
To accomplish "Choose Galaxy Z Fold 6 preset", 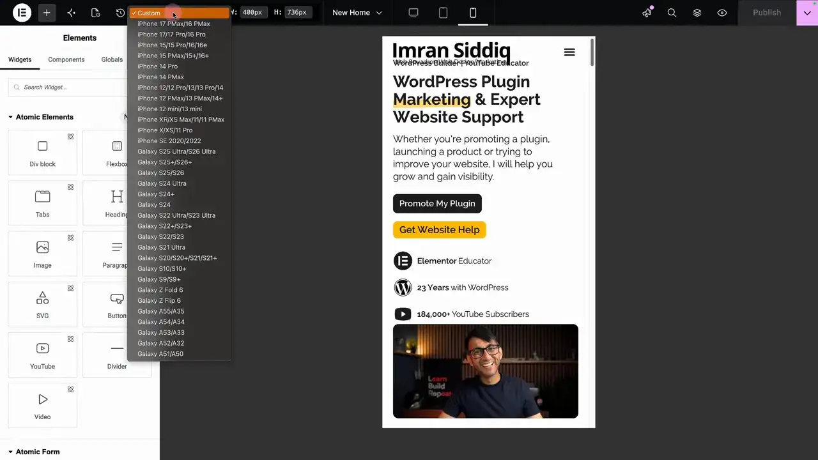I will (x=179, y=290).
